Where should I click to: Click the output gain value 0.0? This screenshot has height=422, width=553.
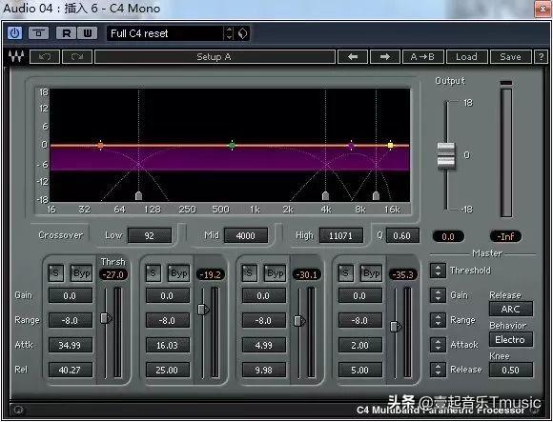448,236
